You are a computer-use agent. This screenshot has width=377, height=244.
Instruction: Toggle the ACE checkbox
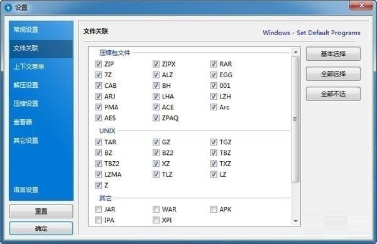click(156, 107)
